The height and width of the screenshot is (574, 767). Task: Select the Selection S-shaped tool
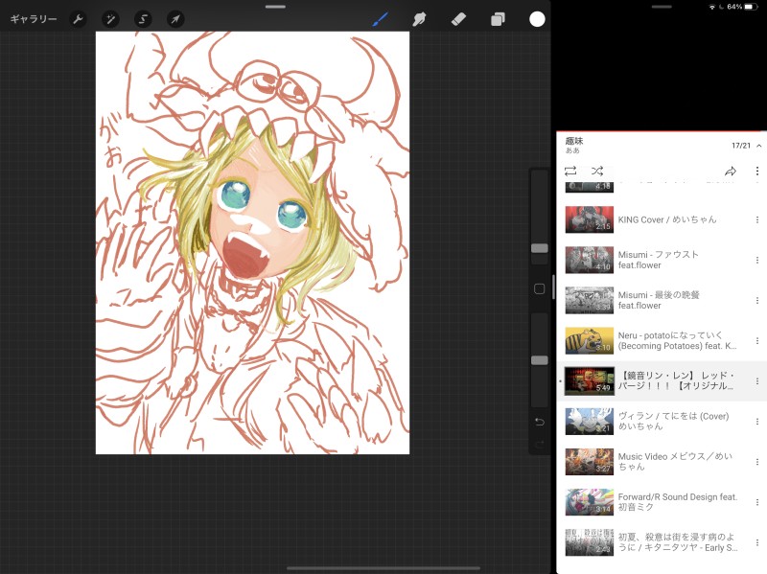[x=143, y=19]
